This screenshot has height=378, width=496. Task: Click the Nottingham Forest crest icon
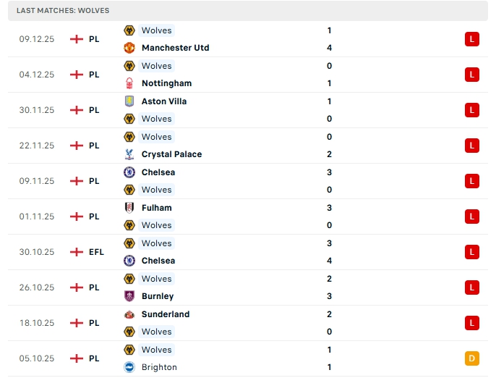click(x=129, y=83)
